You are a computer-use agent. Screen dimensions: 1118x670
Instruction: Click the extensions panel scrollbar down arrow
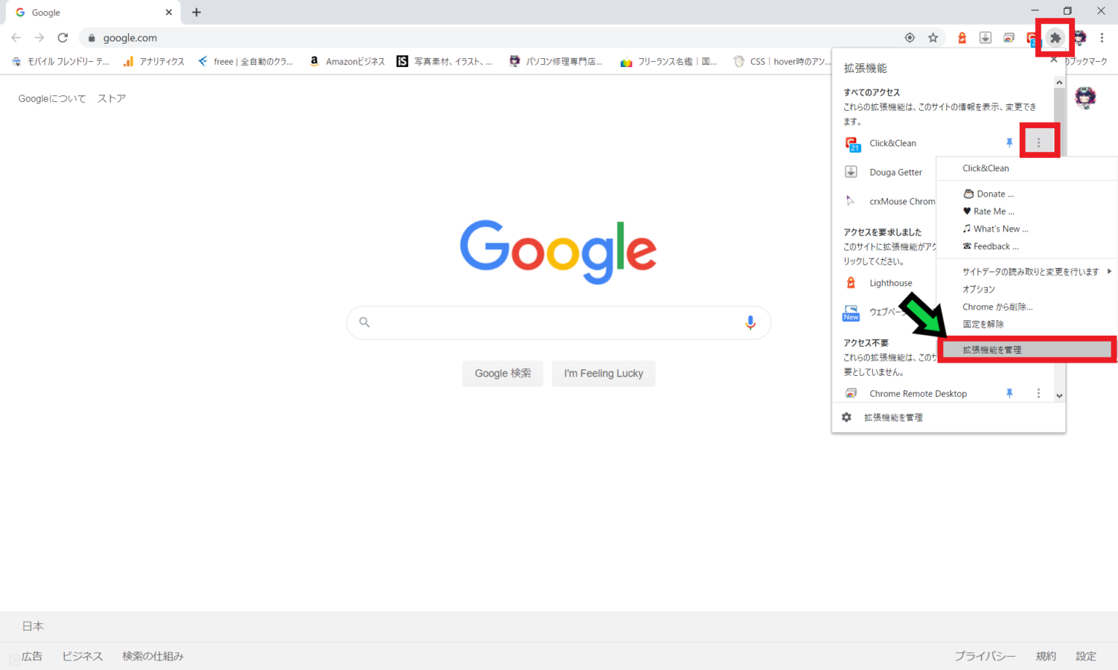click(x=1060, y=395)
